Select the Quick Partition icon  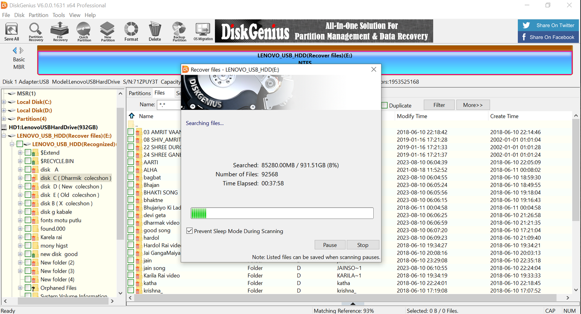click(84, 32)
